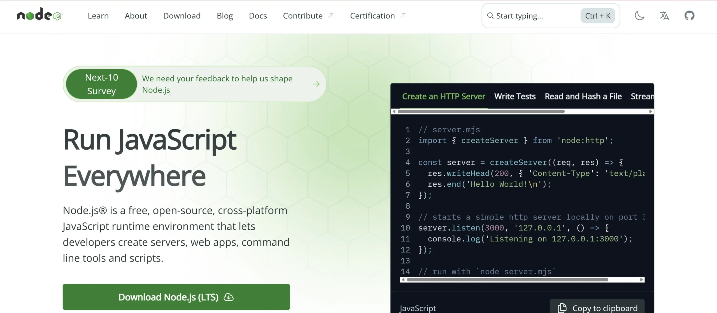This screenshot has width=717, height=313.
Task: Open the Docs link
Action: click(258, 16)
